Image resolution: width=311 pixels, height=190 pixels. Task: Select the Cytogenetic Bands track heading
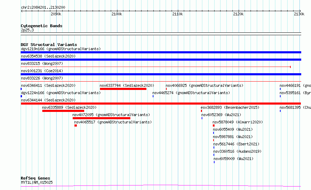pyautogui.click(x=42, y=26)
